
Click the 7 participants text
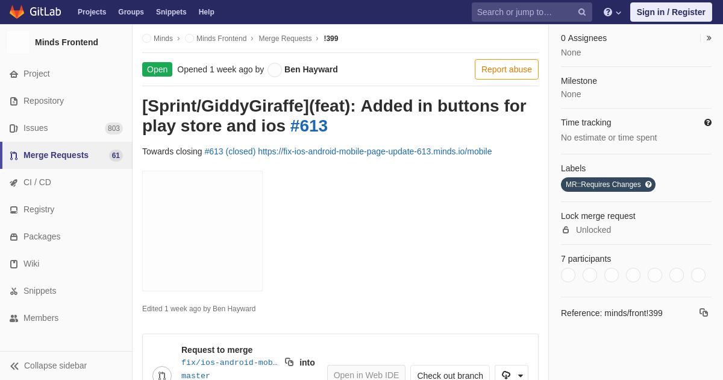(x=586, y=259)
